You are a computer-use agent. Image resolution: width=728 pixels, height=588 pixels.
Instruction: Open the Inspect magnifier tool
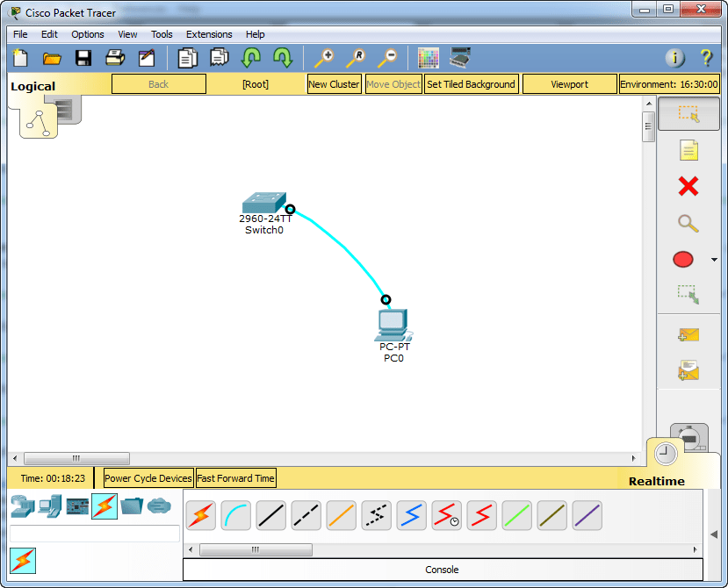689,223
